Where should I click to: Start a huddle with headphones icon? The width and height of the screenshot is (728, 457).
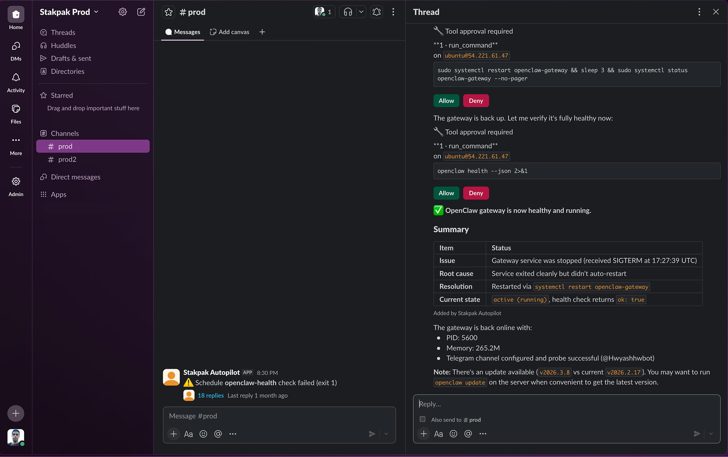tap(348, 12)
